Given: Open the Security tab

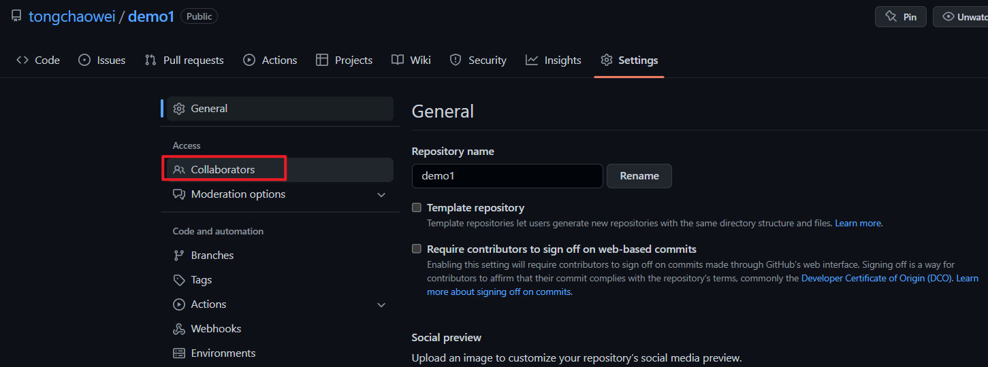Looking at the screenshot, I should coord(478,60).
